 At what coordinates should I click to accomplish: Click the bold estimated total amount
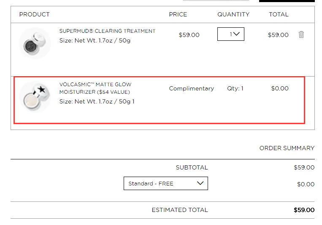304,210
